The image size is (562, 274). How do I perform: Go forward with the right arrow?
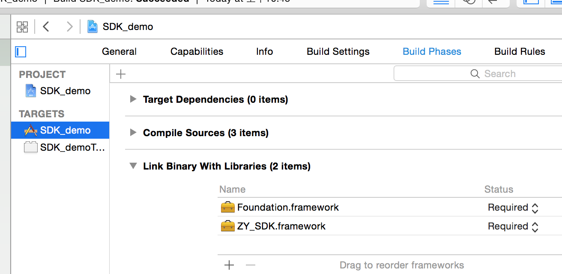tap(69, 27)
